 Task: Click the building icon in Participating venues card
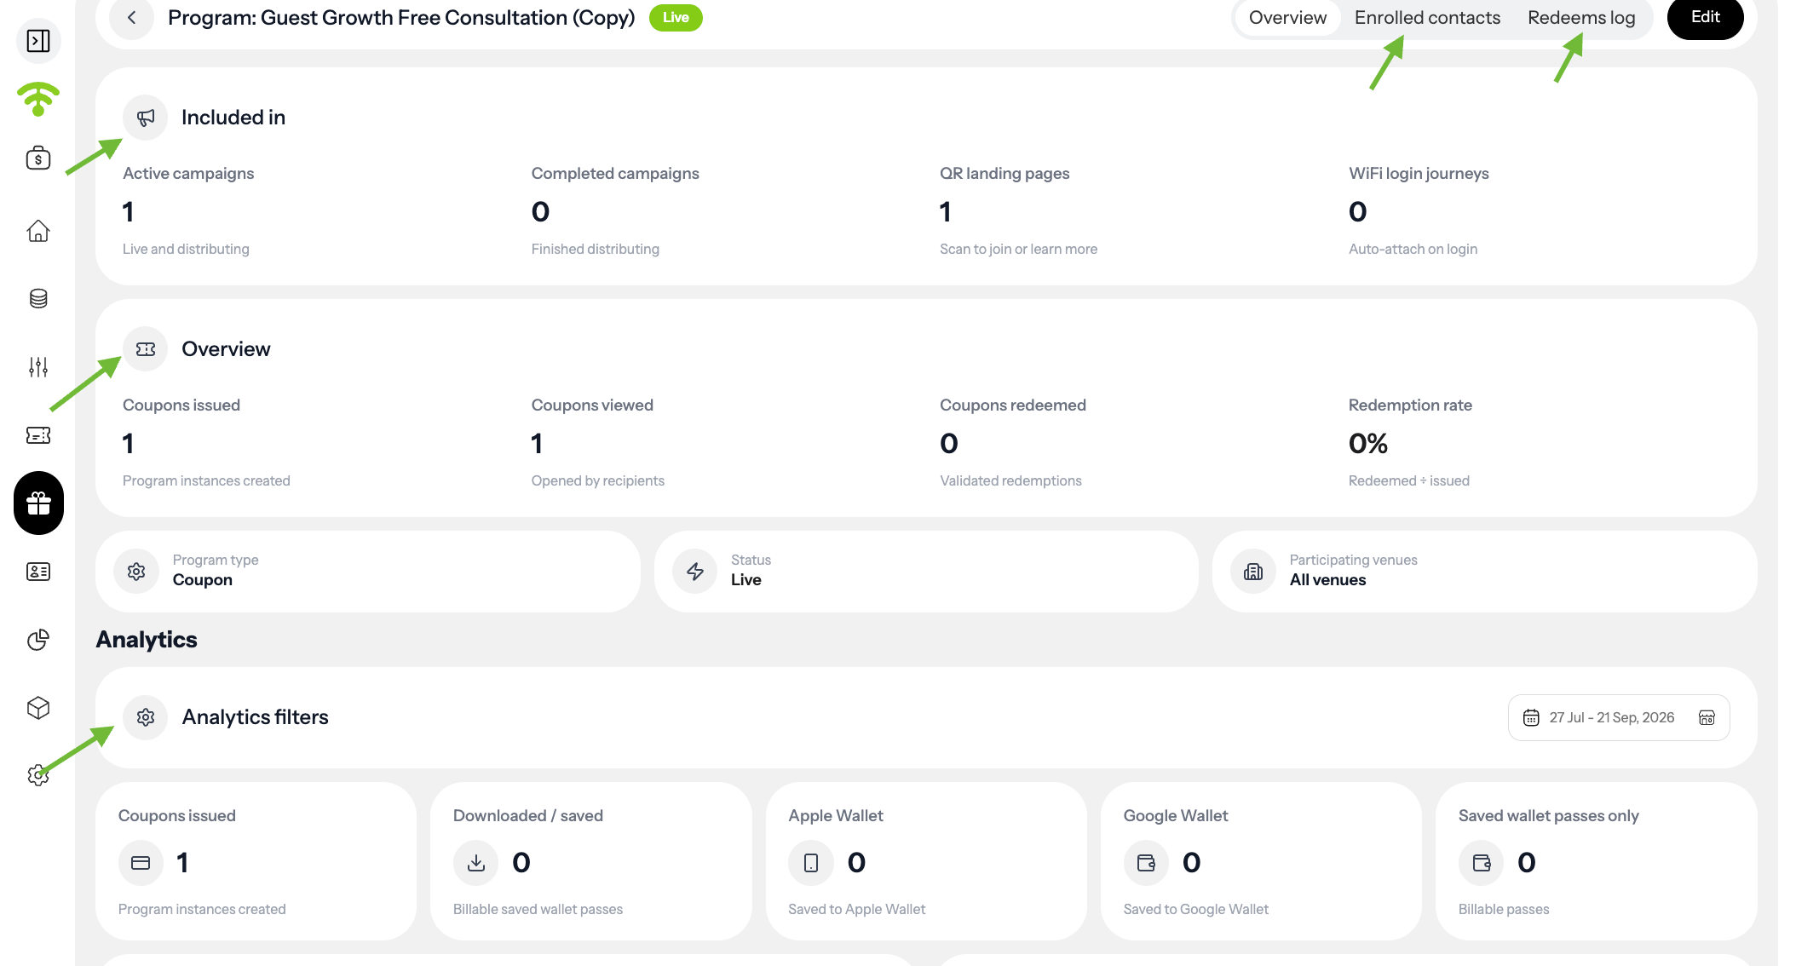pos(1253,572)
